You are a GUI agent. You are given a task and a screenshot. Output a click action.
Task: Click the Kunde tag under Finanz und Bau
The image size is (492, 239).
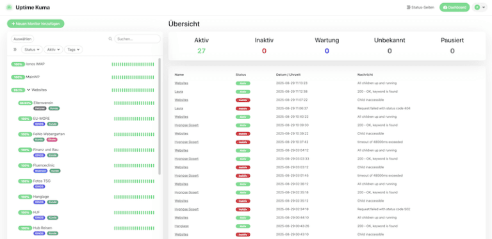pyautogui.click(x=53, y=155)
